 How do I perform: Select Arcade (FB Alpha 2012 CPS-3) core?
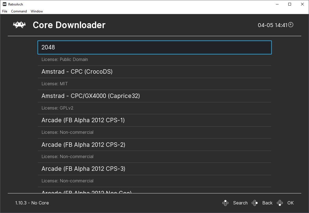click(154, 169)
